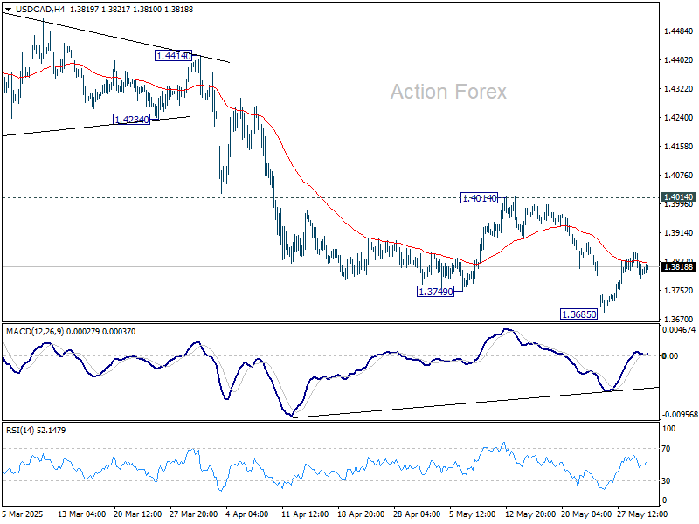Image resolution: width=699 pixels, height=524 pixels.
Task: Click the RSI 30 level label
Action: click(666, 481)
